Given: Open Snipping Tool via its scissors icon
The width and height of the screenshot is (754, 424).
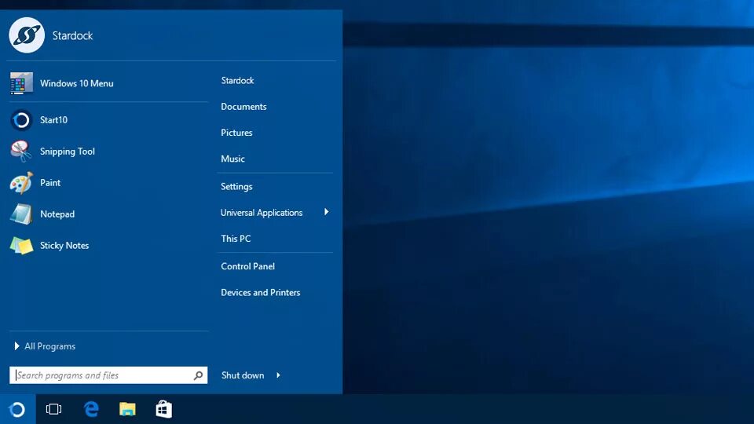Looking at the screenshot, I should [x=21, y=152].
